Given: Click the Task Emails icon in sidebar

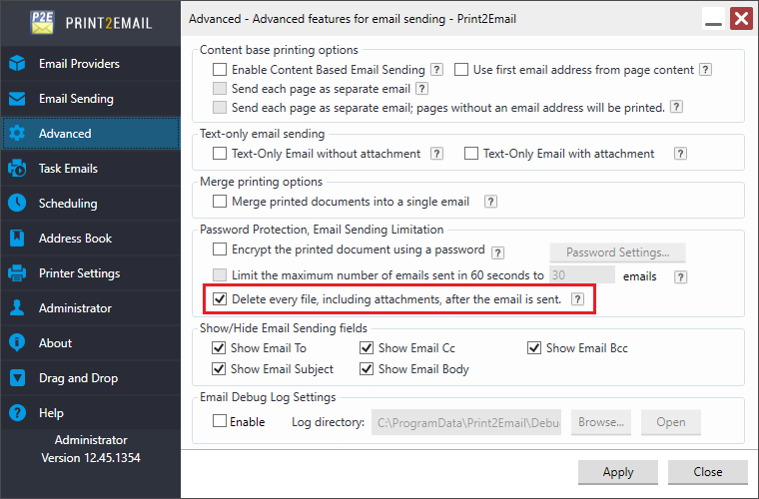Looking at the screenshot, I should tap(17, 169).
